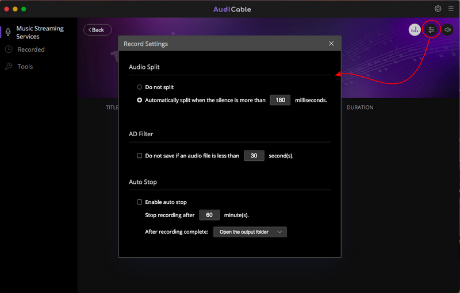Image resolution: width=460 pixels, height=293 pixels.
Task: Enable Do not save short audio checkbox
Action: click(139, 156)
